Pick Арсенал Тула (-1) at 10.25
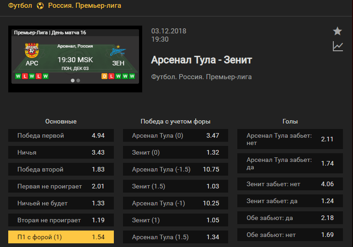Viewport: 353px width, 247px height. (x=176, y=203)
